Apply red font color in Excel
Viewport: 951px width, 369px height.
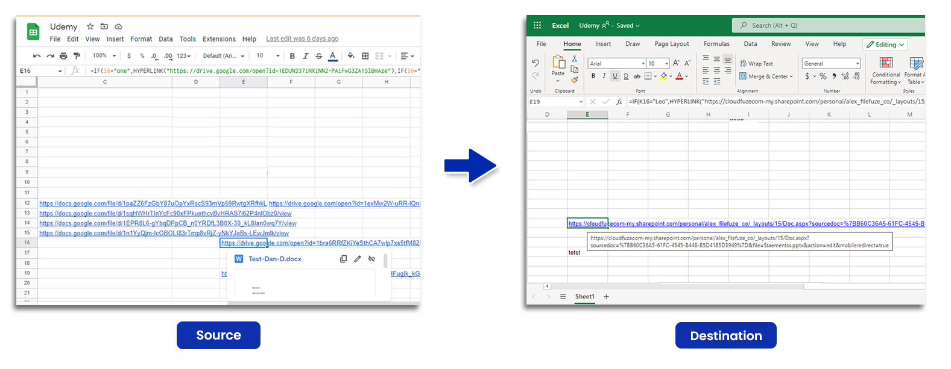(679, 76)
